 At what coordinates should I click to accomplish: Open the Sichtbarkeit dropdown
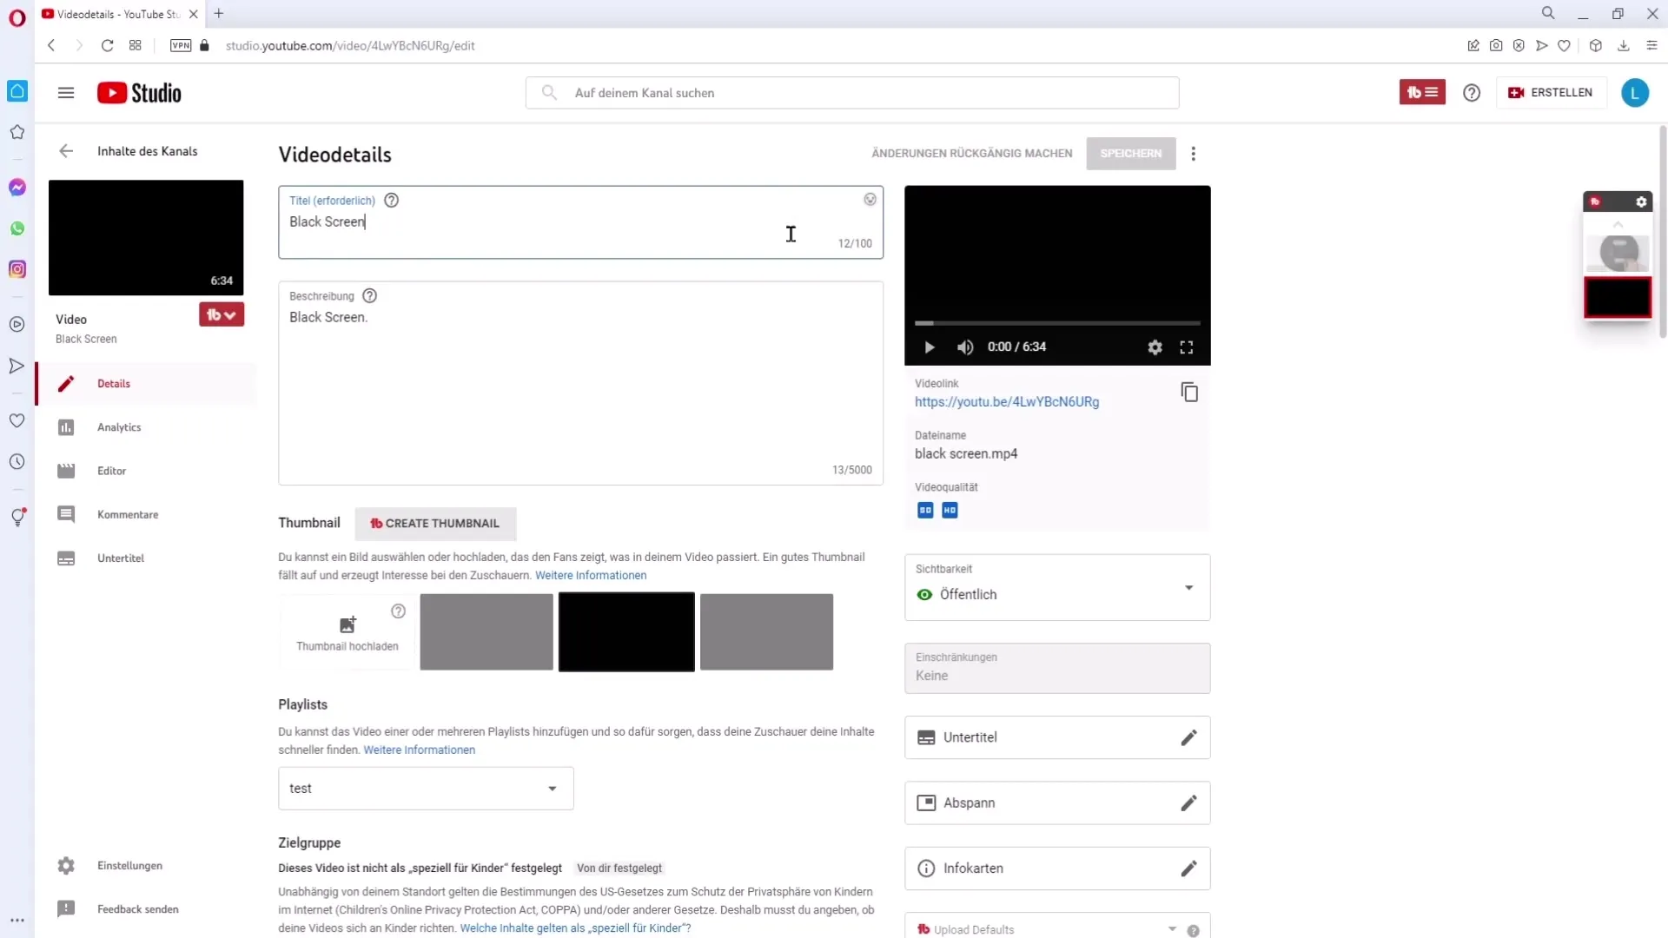1057,588
